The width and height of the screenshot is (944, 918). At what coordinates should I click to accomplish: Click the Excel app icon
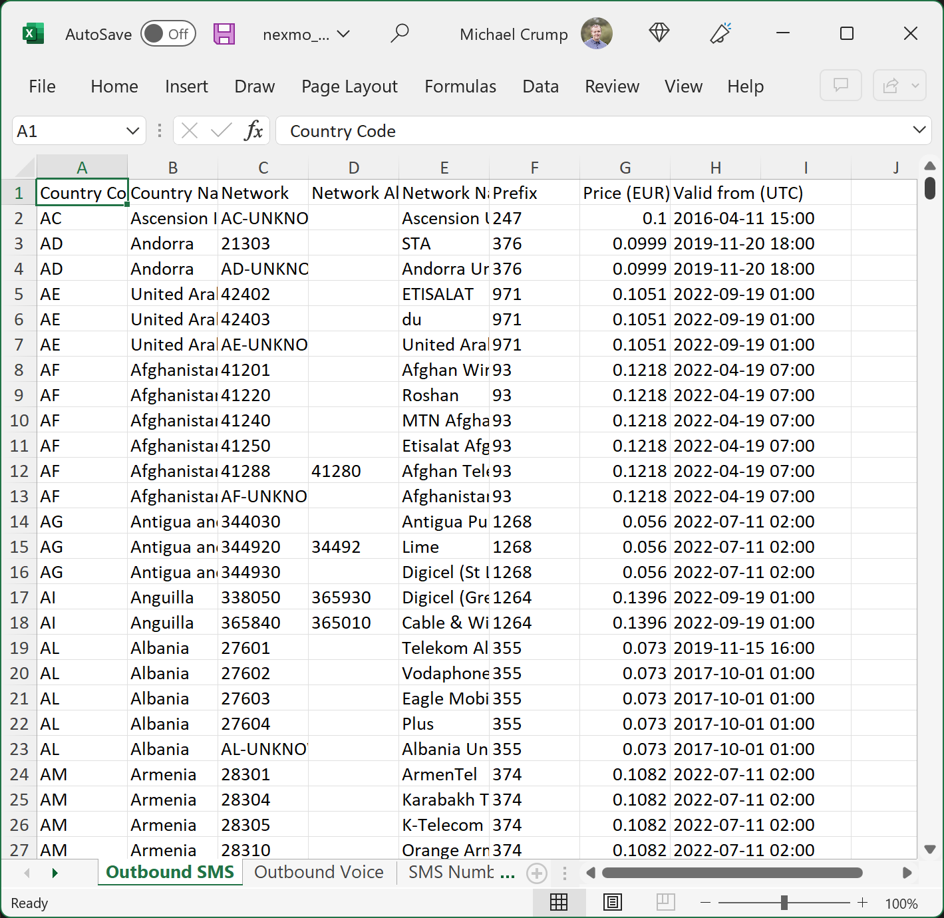click(33, 34)
